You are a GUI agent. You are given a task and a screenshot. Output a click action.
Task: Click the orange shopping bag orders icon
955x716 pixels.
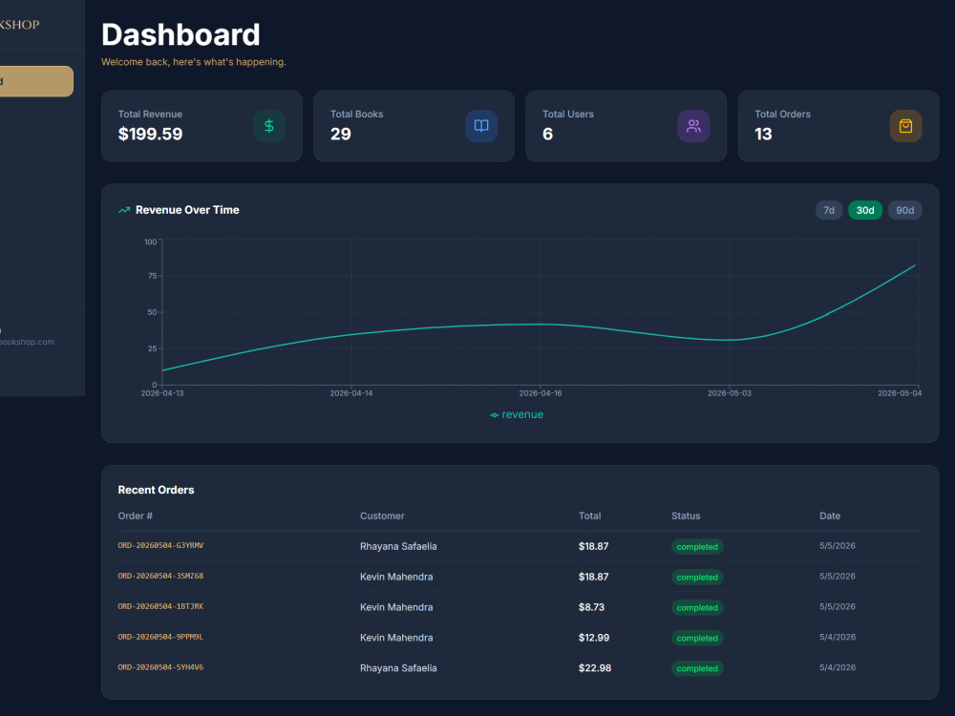[x=905, y=126]
